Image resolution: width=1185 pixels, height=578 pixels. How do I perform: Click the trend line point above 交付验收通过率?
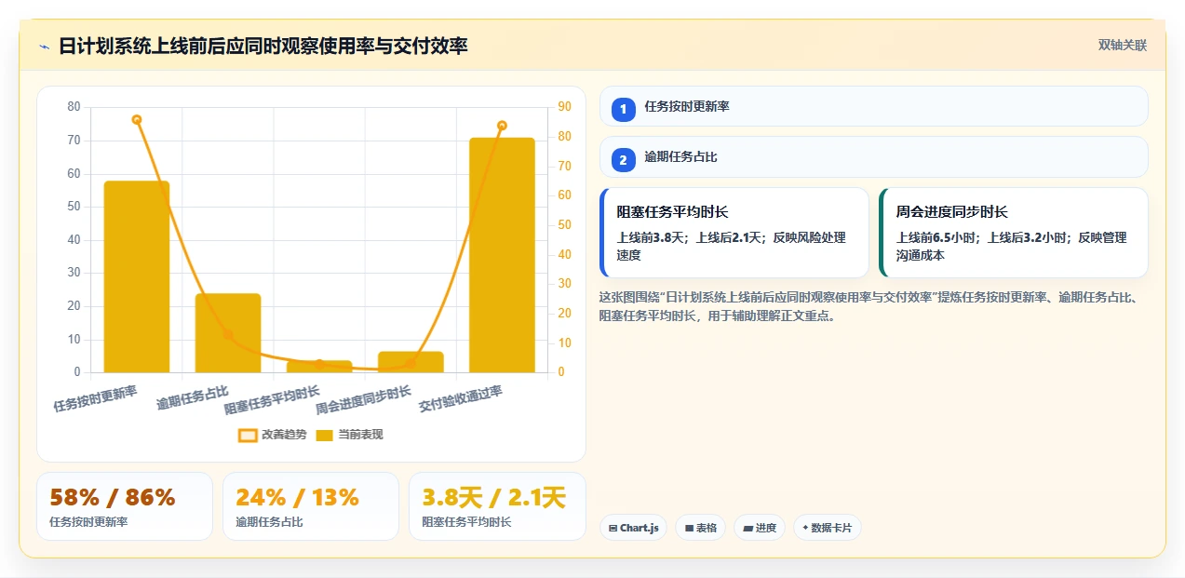point(502,126)
